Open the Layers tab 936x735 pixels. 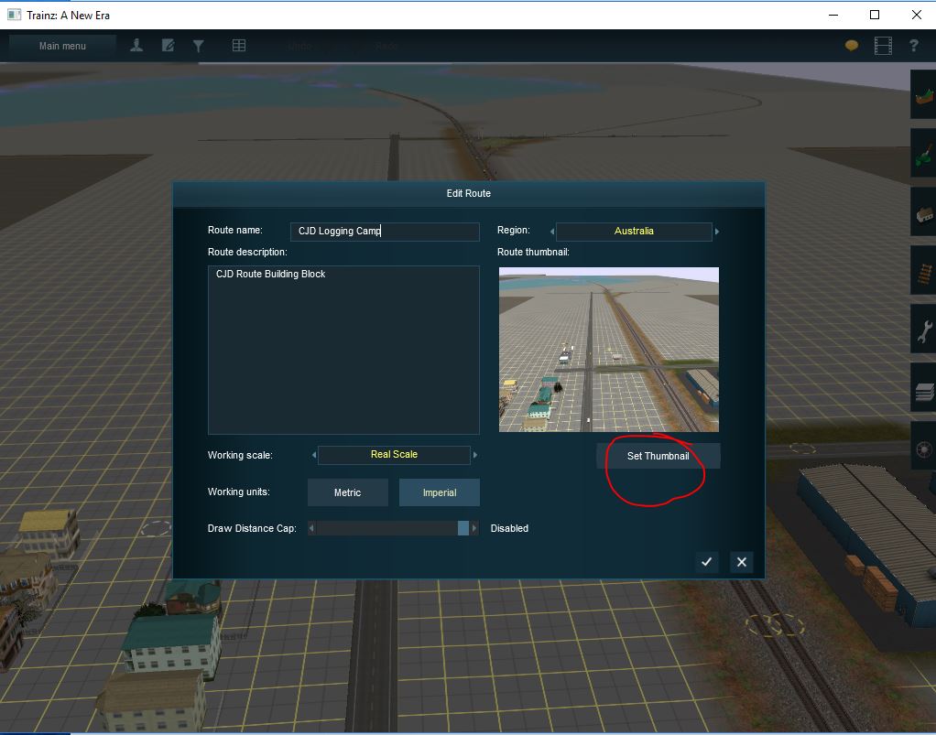tap(924, 392)
